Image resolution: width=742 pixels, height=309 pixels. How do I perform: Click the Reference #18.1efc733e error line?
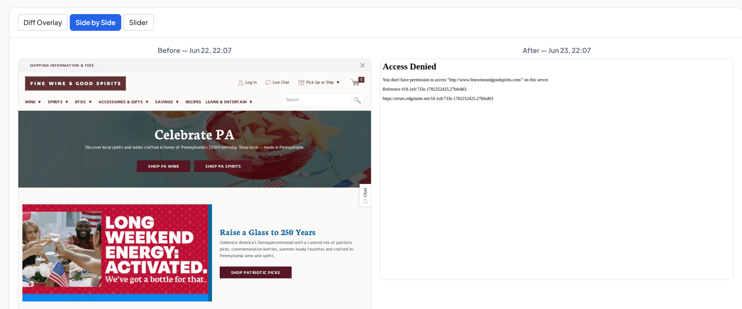click(x=424, y=89)
